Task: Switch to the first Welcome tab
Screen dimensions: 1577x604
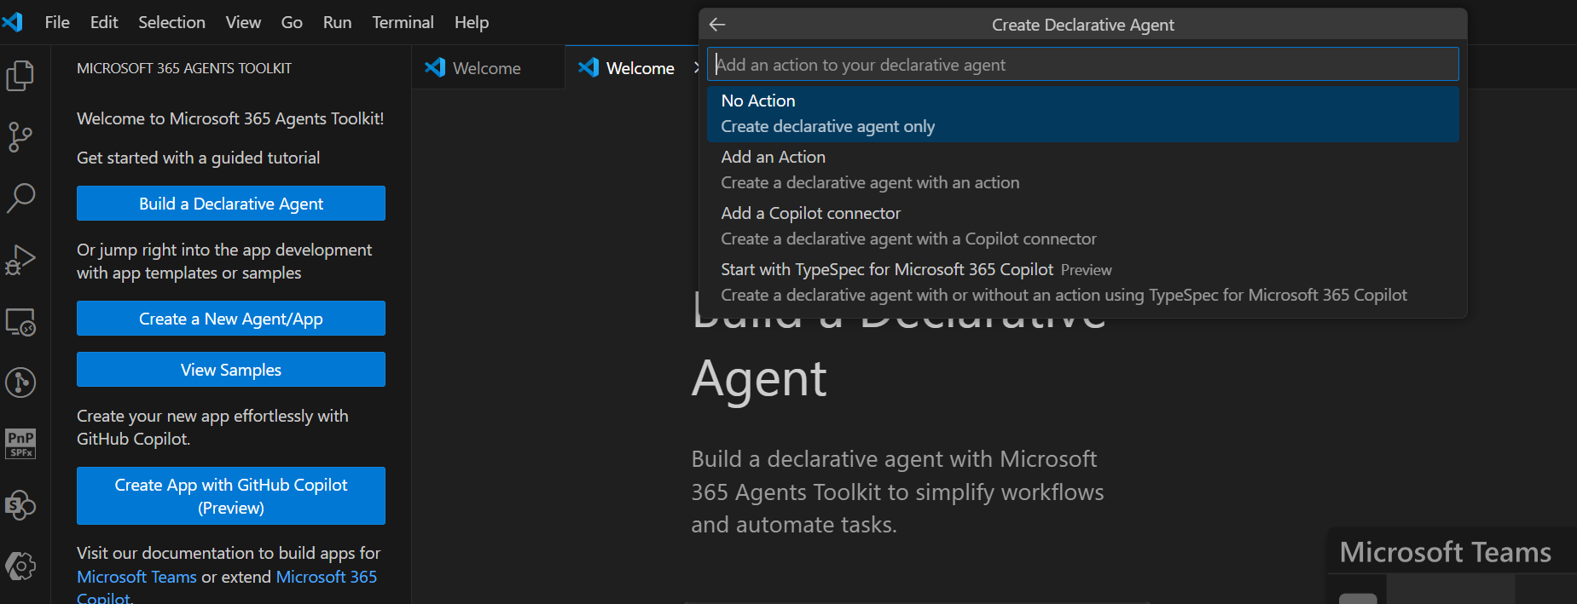Action: 488,67
